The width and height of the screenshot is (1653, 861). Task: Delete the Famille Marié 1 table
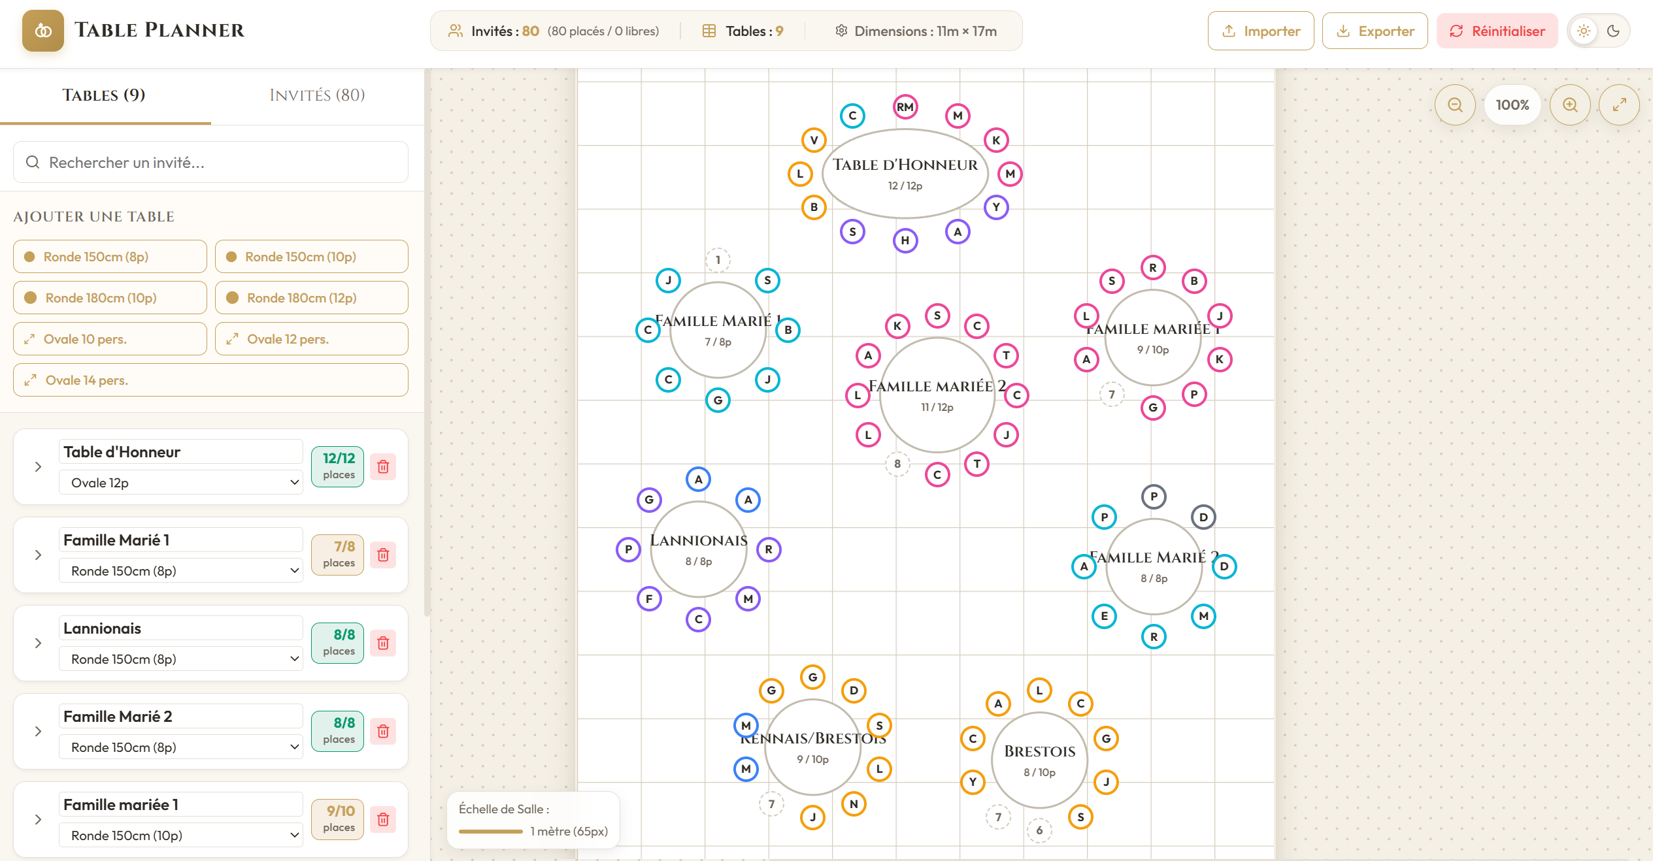[383, 555]
